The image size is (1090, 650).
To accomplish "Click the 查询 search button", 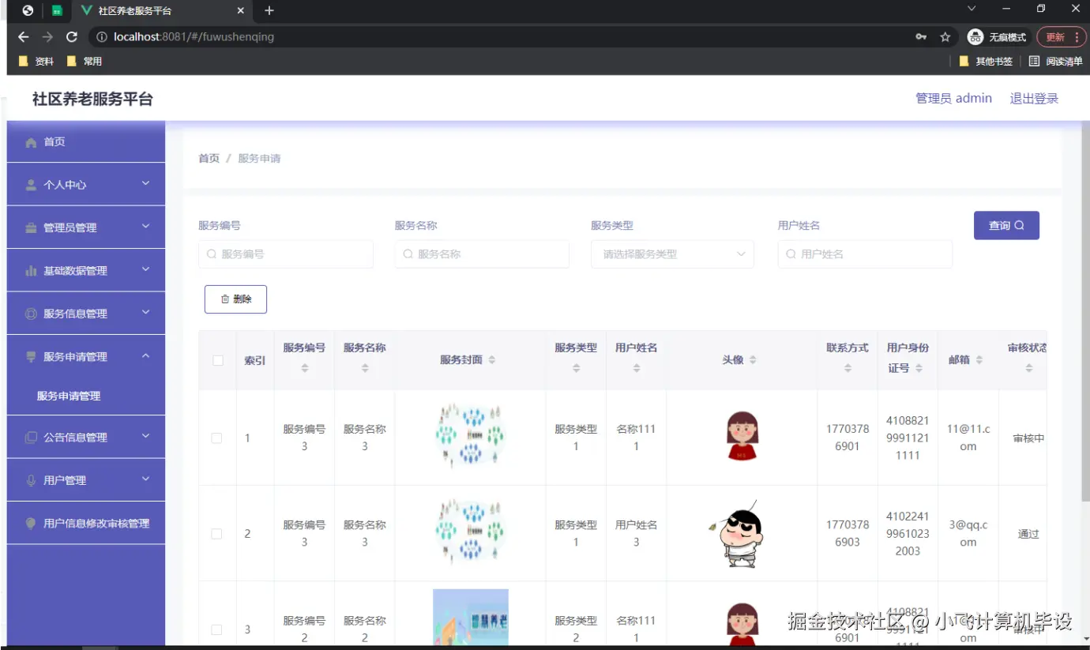I will tap(1006, 225).
